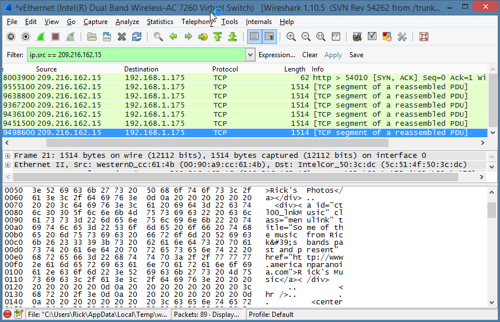The height and width of the screenshot is (322, 500).
Task: Select packet row starting 9367200
Action: 245,105
